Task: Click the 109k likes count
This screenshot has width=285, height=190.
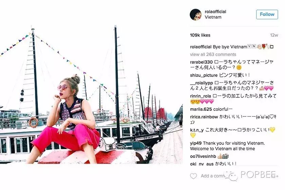Action: [x=200, y=35]
